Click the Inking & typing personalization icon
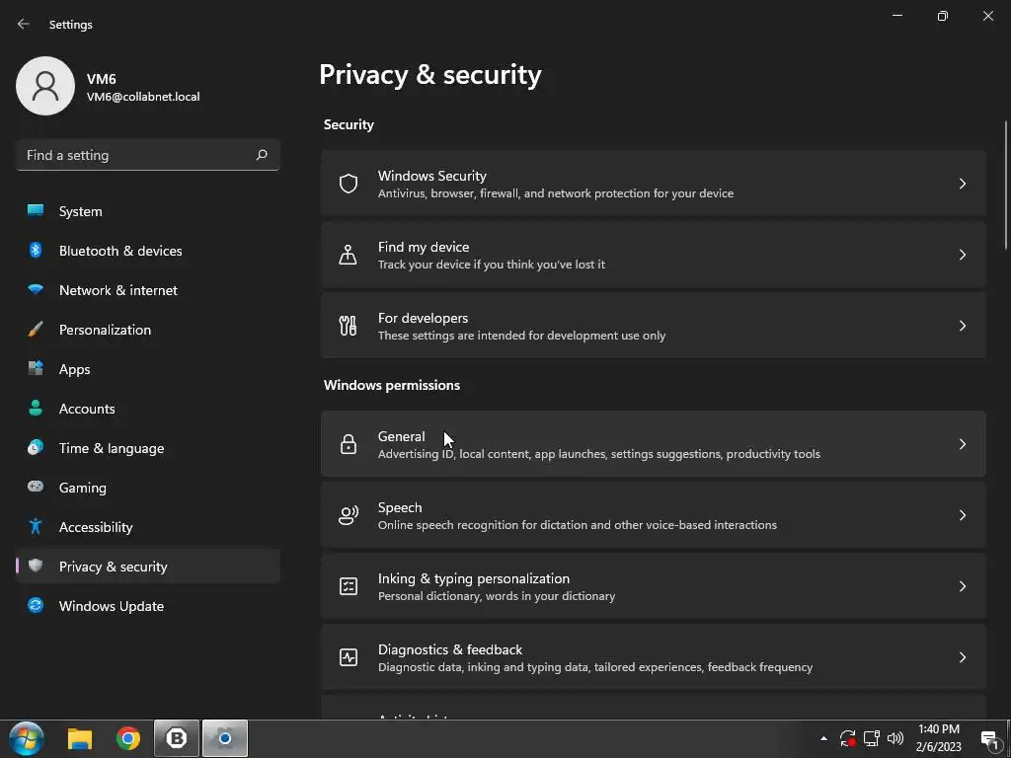The image size is (1011, 758). coord(348,586)
